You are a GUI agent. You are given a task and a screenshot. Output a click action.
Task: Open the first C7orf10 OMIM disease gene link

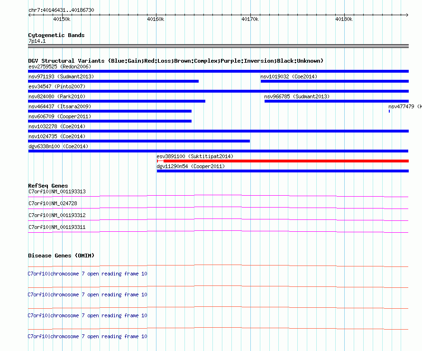tap(87, 274)
